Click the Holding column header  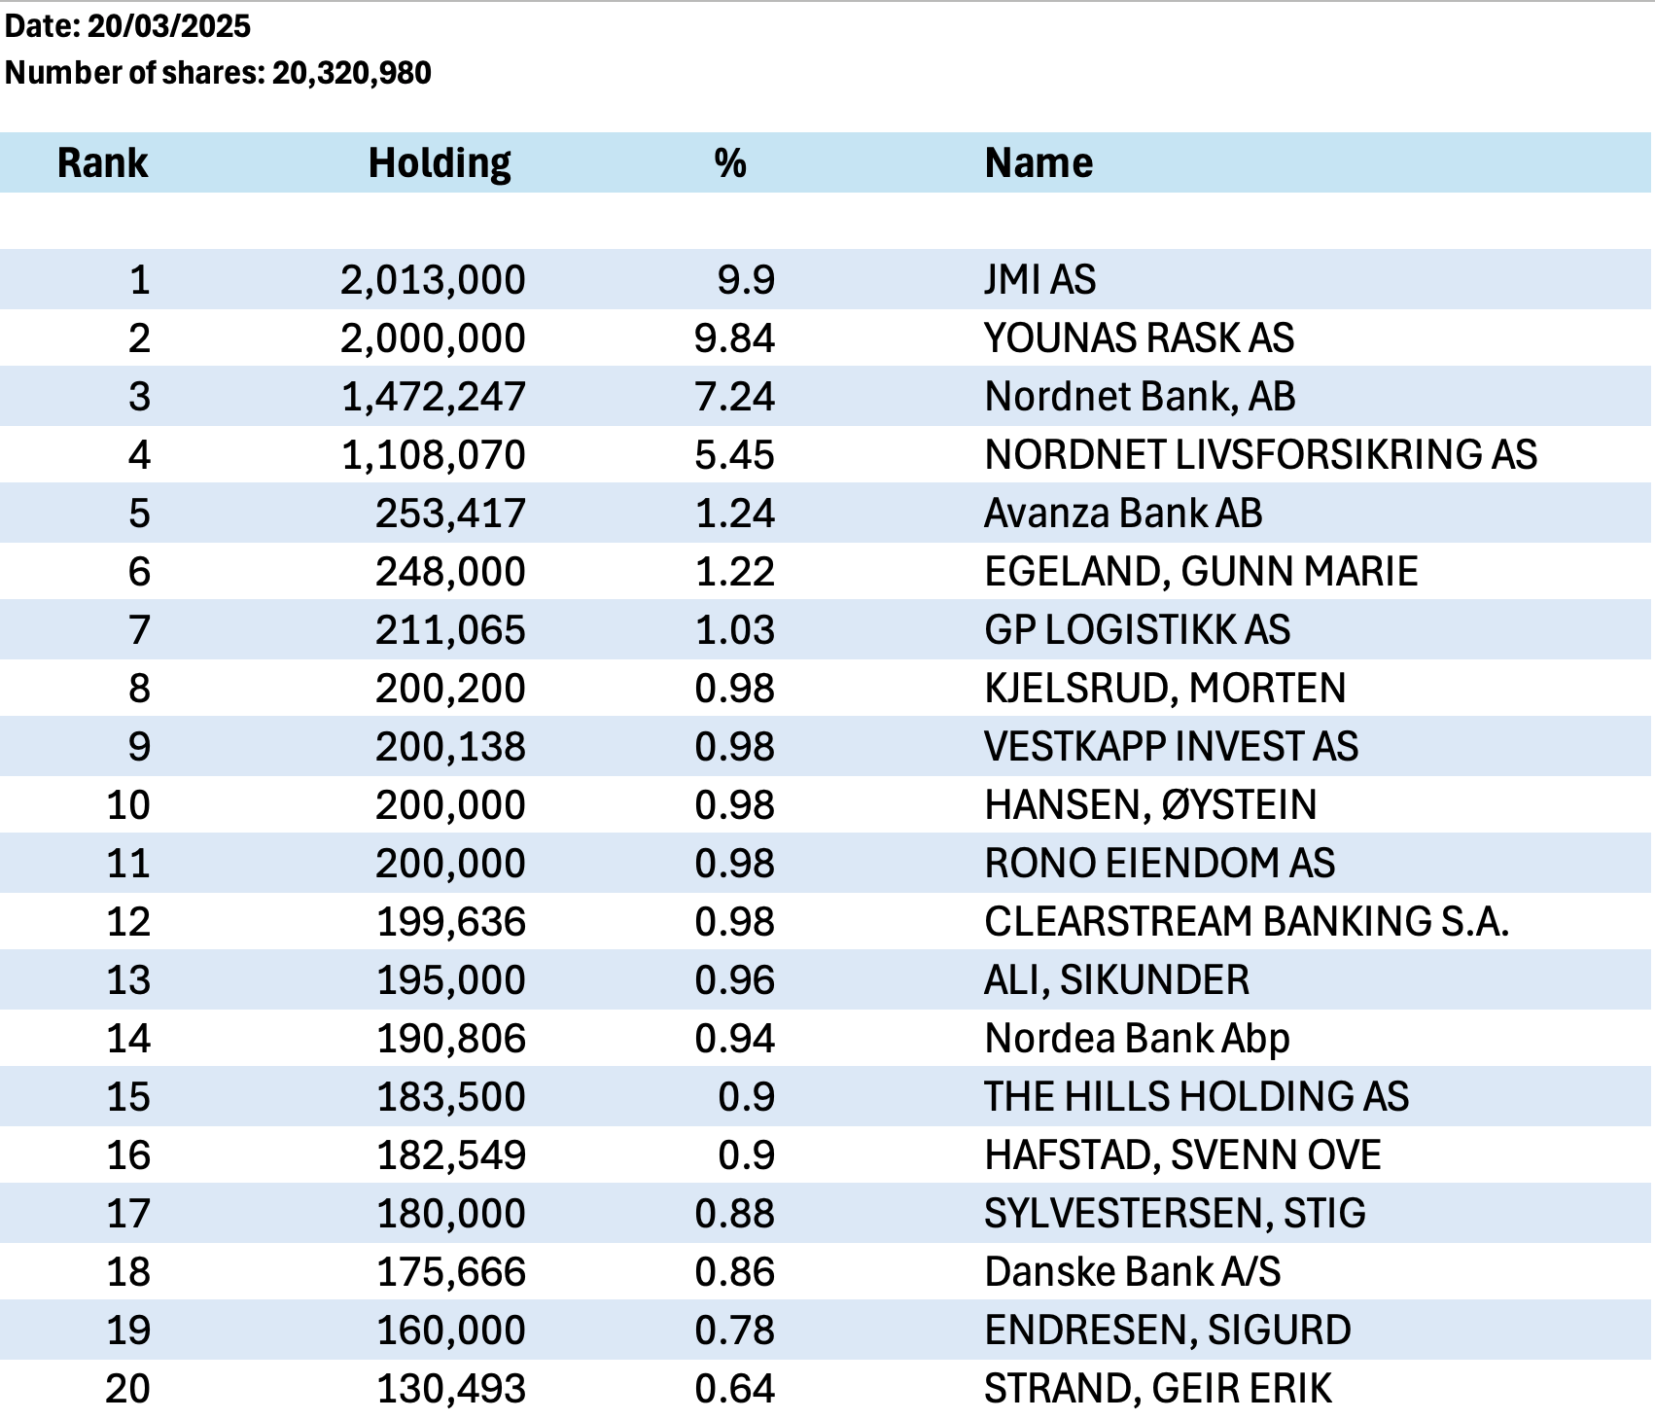pyautogui.click(x=440, y=162)
